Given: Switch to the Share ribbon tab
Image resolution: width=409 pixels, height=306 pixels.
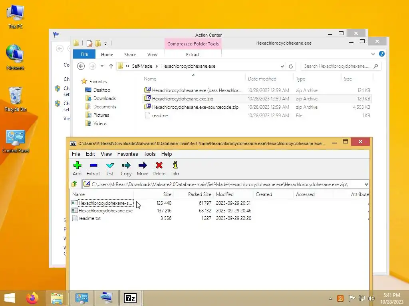Looking at the screenshot, I should pos(130,54).
